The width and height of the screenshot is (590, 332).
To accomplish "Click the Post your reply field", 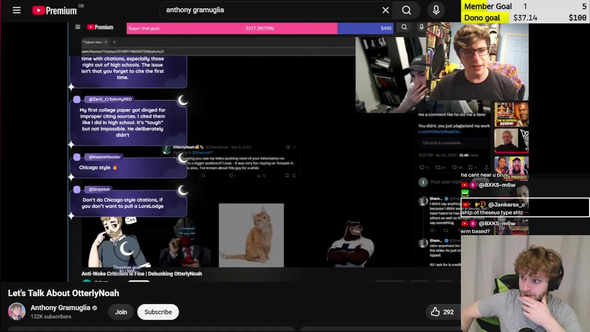I will tap(445, 182).
